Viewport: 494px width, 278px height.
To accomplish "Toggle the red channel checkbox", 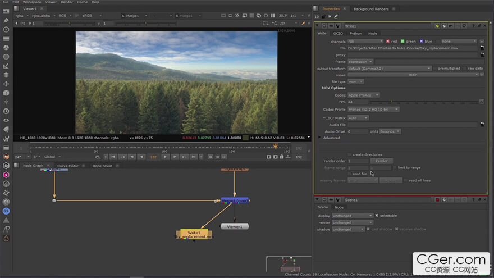I will pyautogui.click(x=388, y=42).
